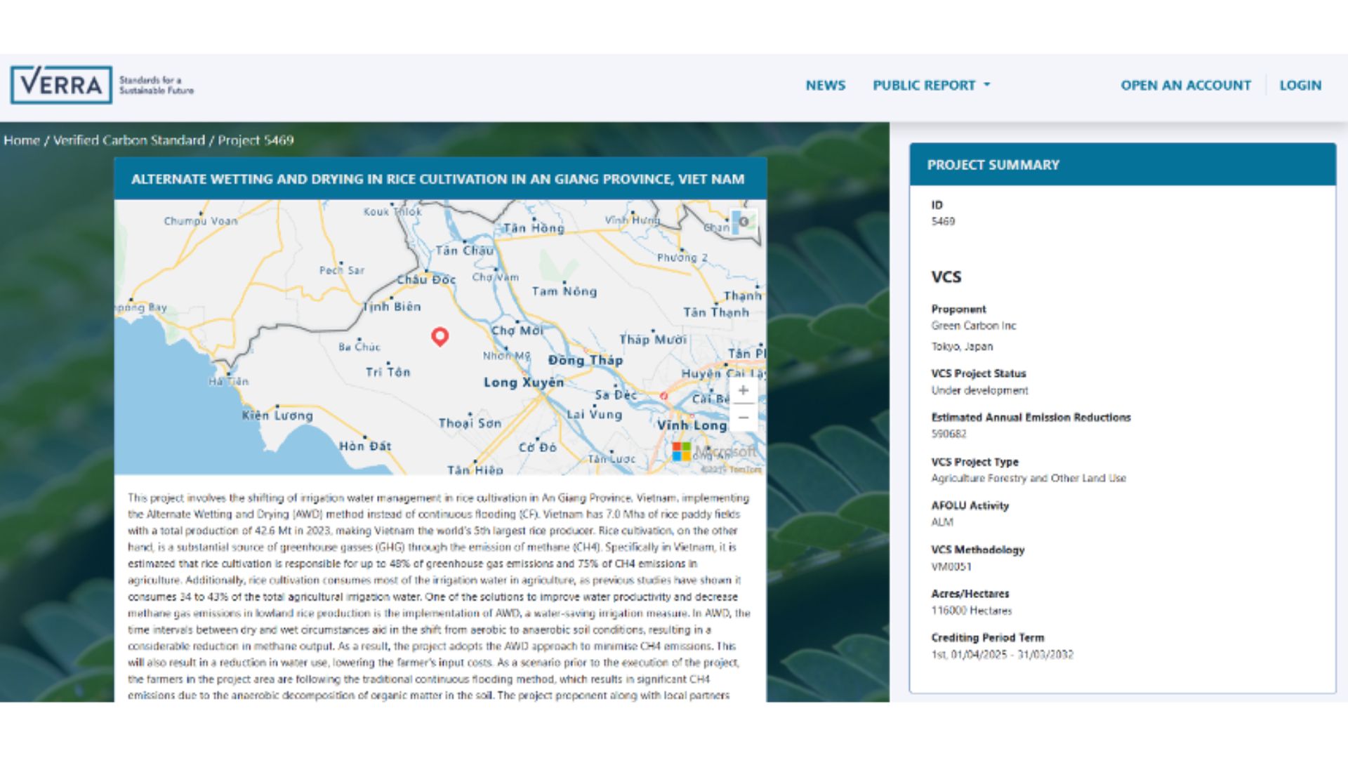This screenshot has width=1348, height=758.
Task: Click the LOGIN link
Action: pyautogui.click(x=1300, y=85)
